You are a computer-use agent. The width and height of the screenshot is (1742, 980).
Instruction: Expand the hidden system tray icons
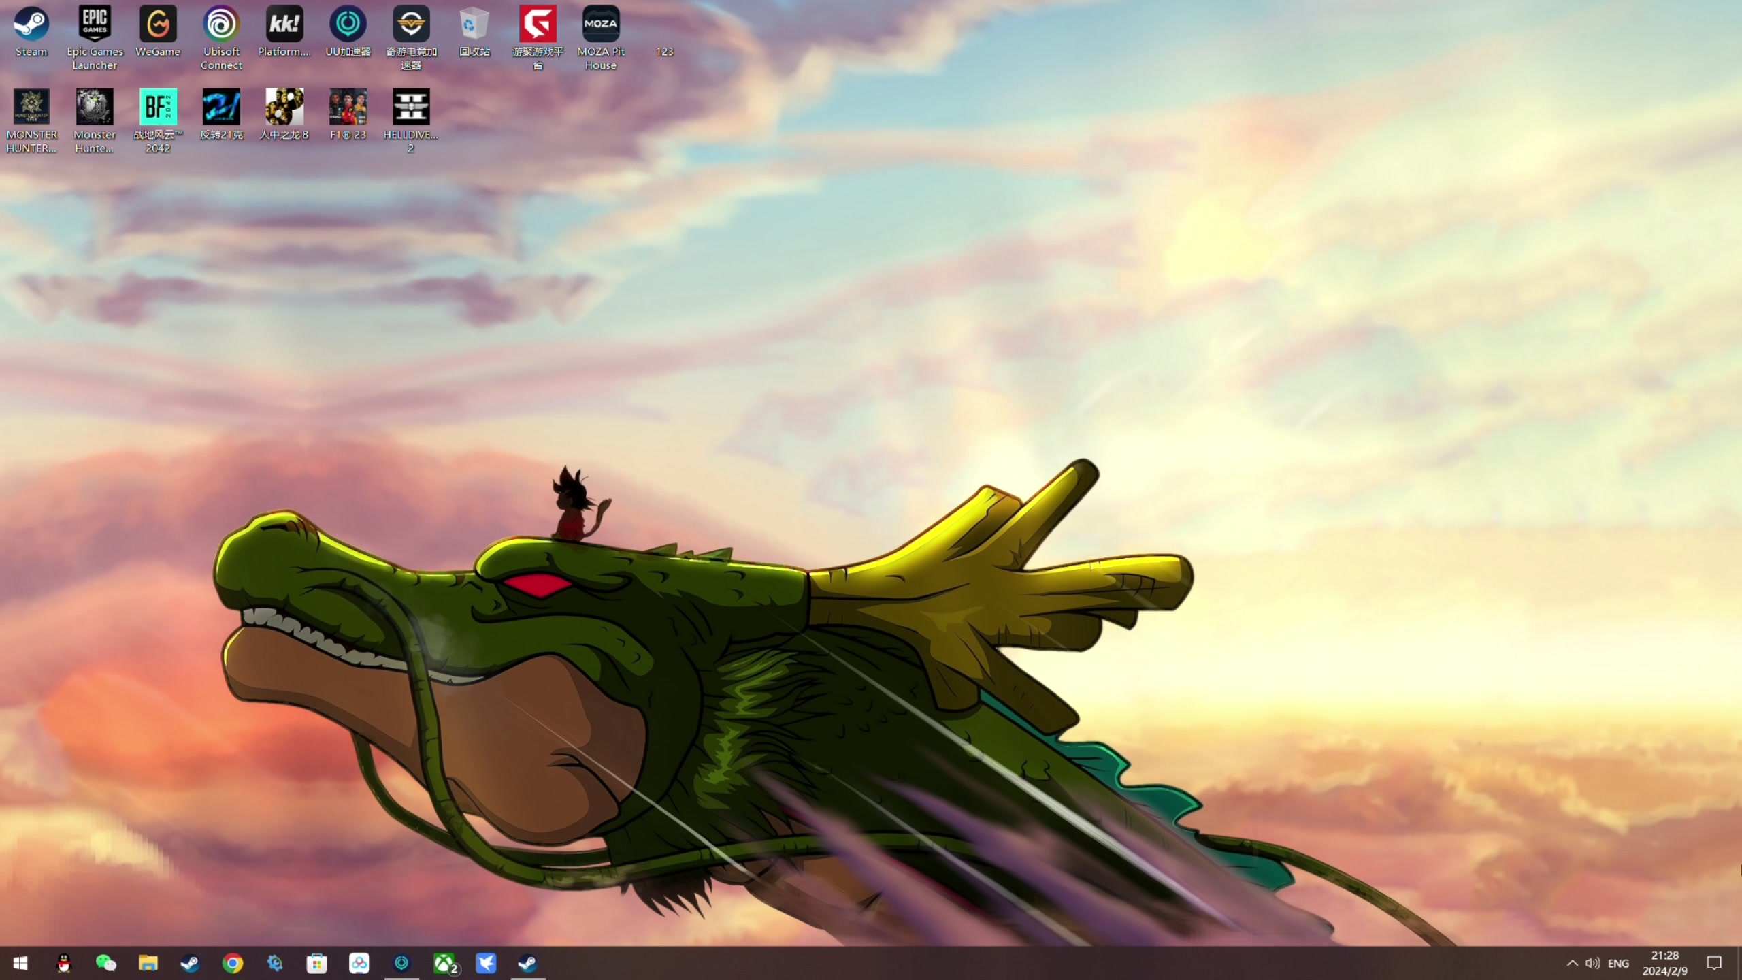(1572, 963)
